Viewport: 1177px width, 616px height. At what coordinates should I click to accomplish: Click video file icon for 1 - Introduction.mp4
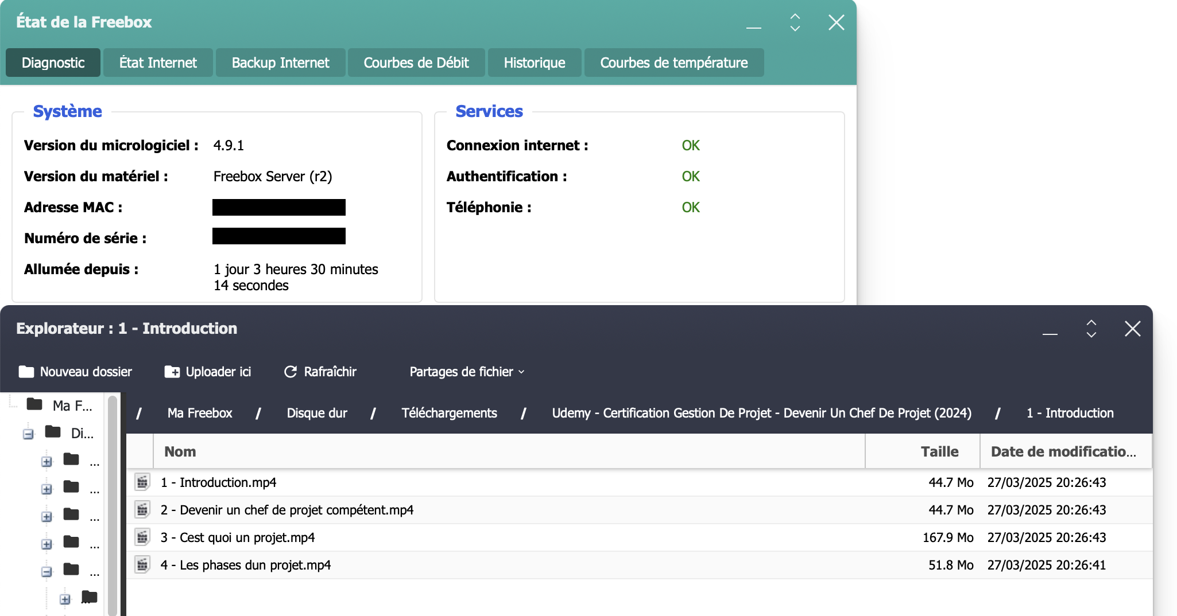click(142, 482)
